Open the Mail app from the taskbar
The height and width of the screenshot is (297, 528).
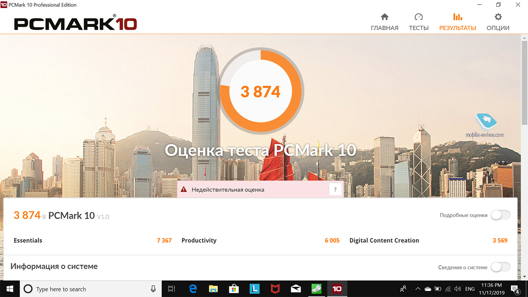pos(296,289)
